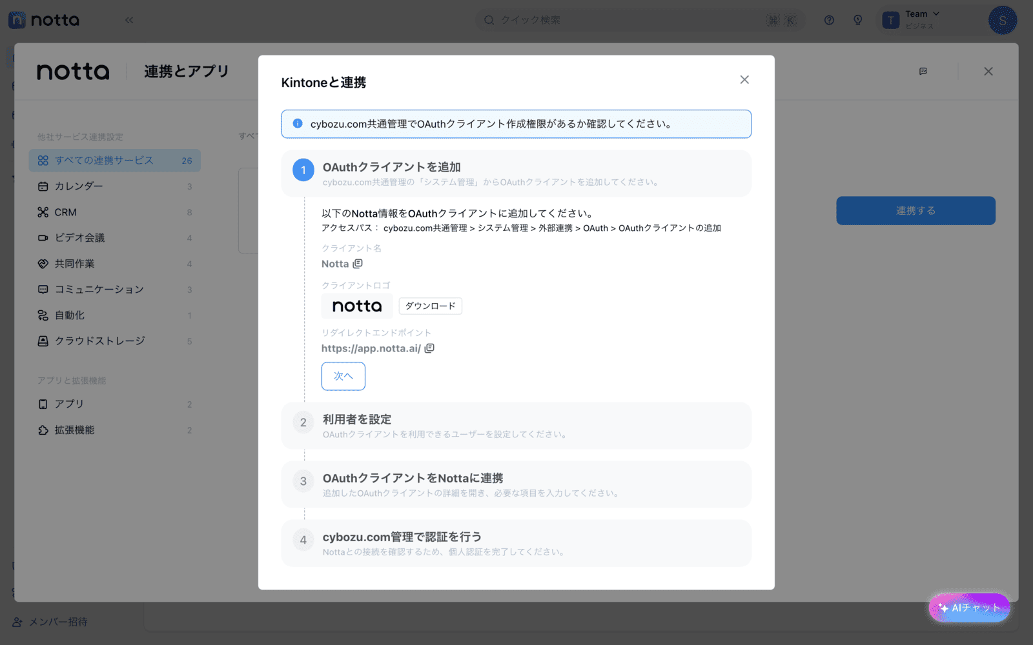1033x645 pixels.
Task: Collapse the sidebar with double chevron
Action: 129,20
